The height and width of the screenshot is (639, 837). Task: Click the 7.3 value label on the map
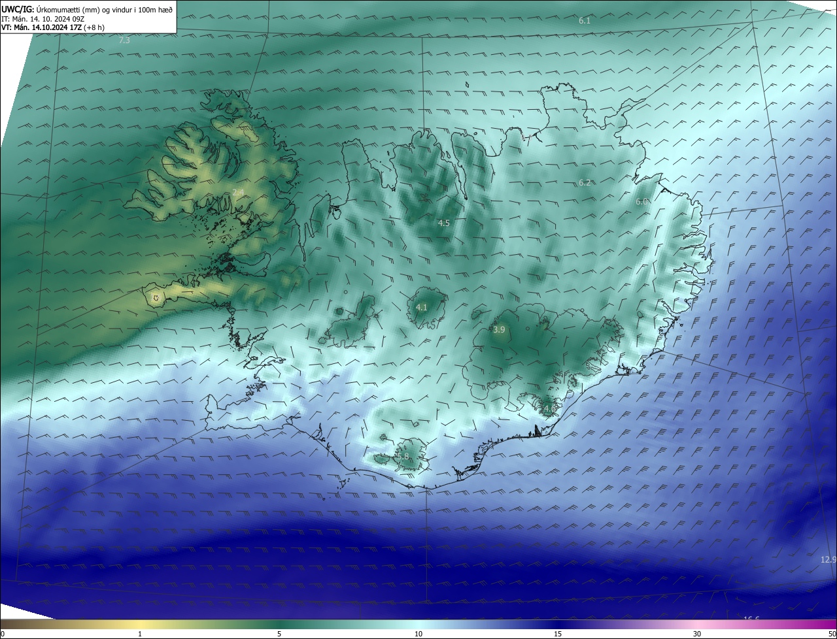click(x=124, y=41)
